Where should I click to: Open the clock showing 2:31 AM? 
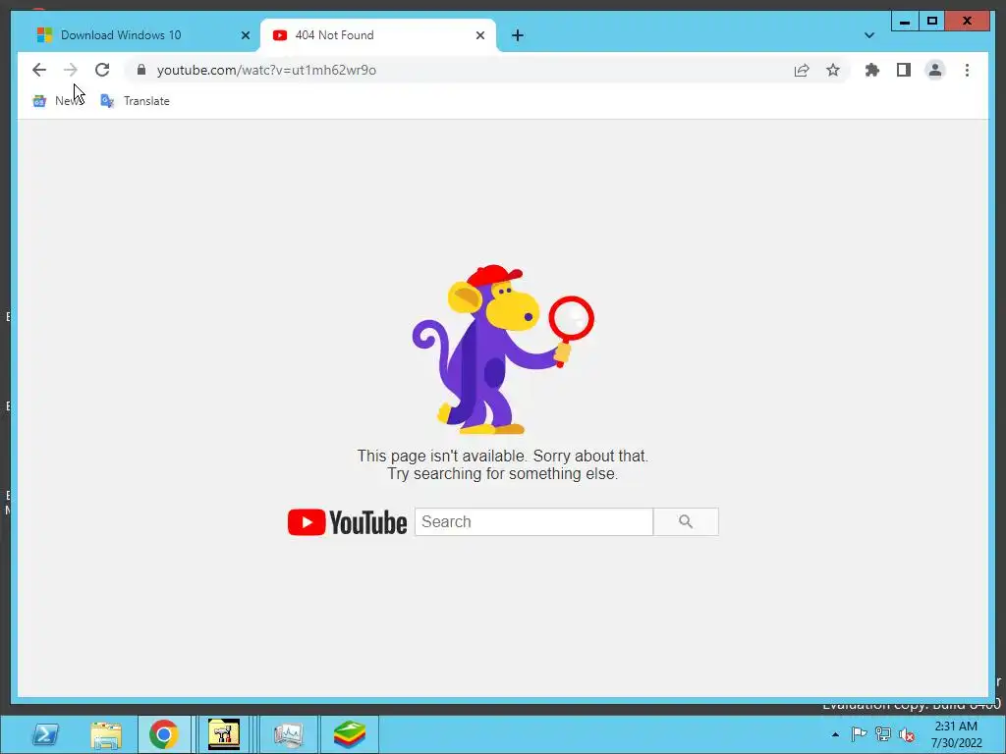click(x=957, y=734)
